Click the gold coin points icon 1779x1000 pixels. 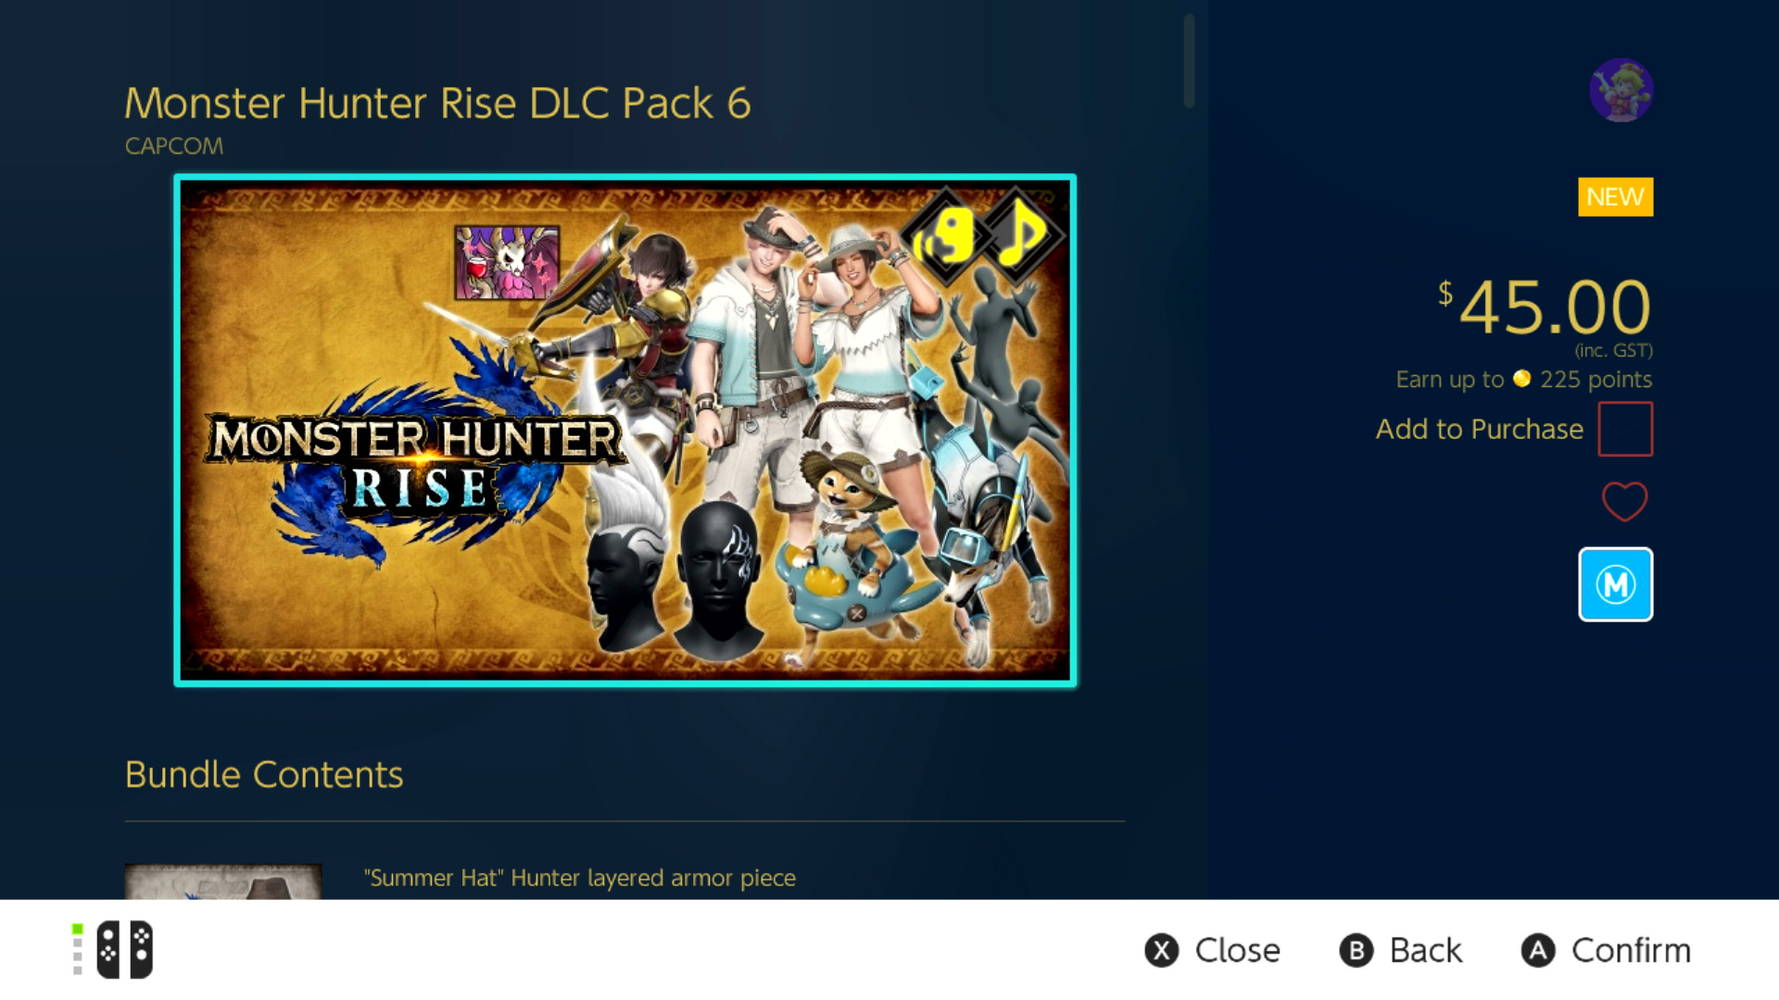click(x=1521, y=379)
